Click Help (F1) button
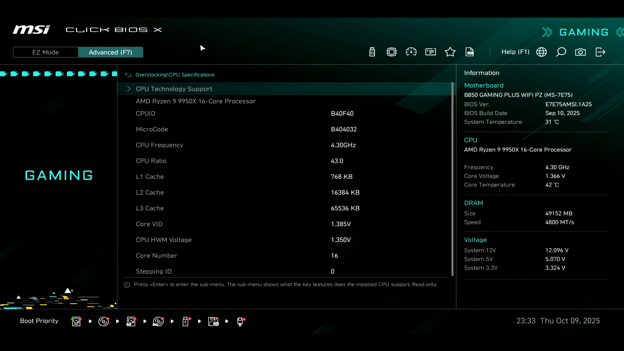The width and height of the screenshot is (624, 351). pyautogui.click(x=515, y=52)
